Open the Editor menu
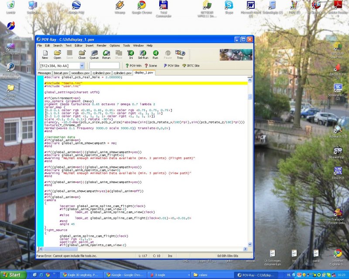Screen dimensions: 349x279 point(79,45)
